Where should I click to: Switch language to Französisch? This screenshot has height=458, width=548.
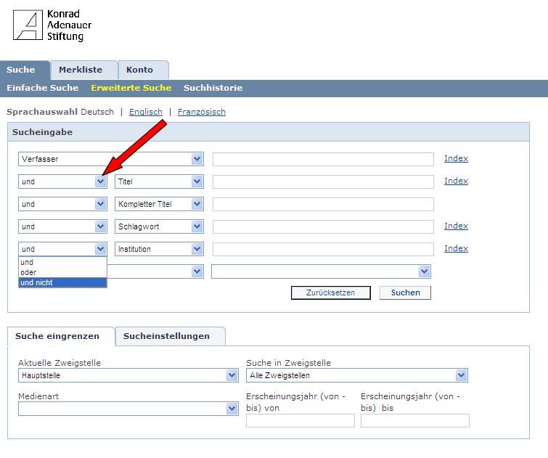pos(201,112)
